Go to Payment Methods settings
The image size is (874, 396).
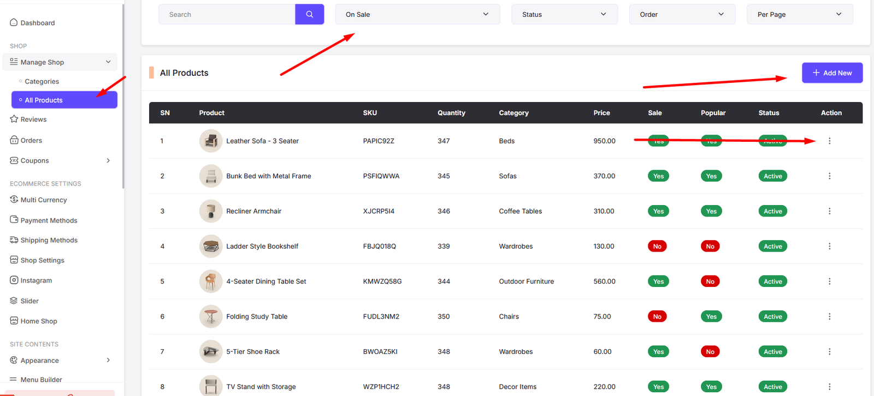(49, 220)
